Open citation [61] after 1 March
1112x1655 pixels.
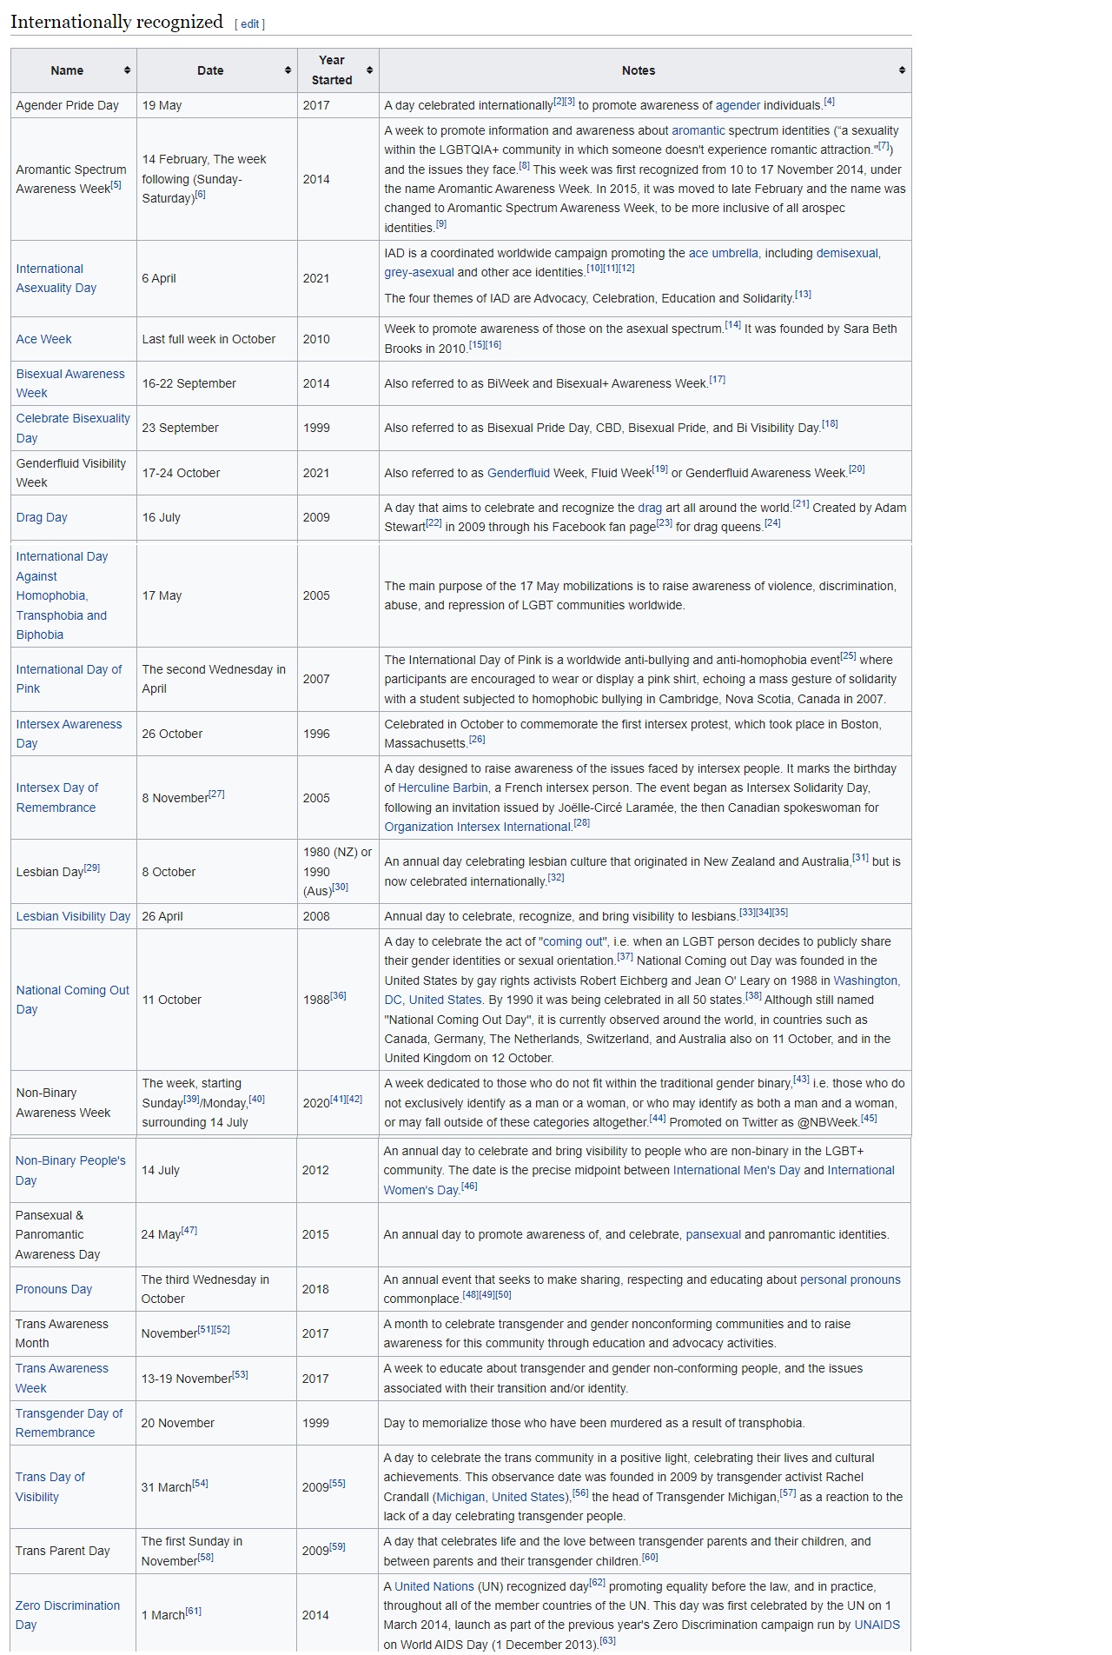tap(193, 1612)
